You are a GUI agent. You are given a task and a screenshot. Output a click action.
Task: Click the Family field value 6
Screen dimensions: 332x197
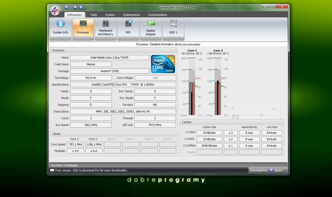pyautogui.click(x=91, y=91)
